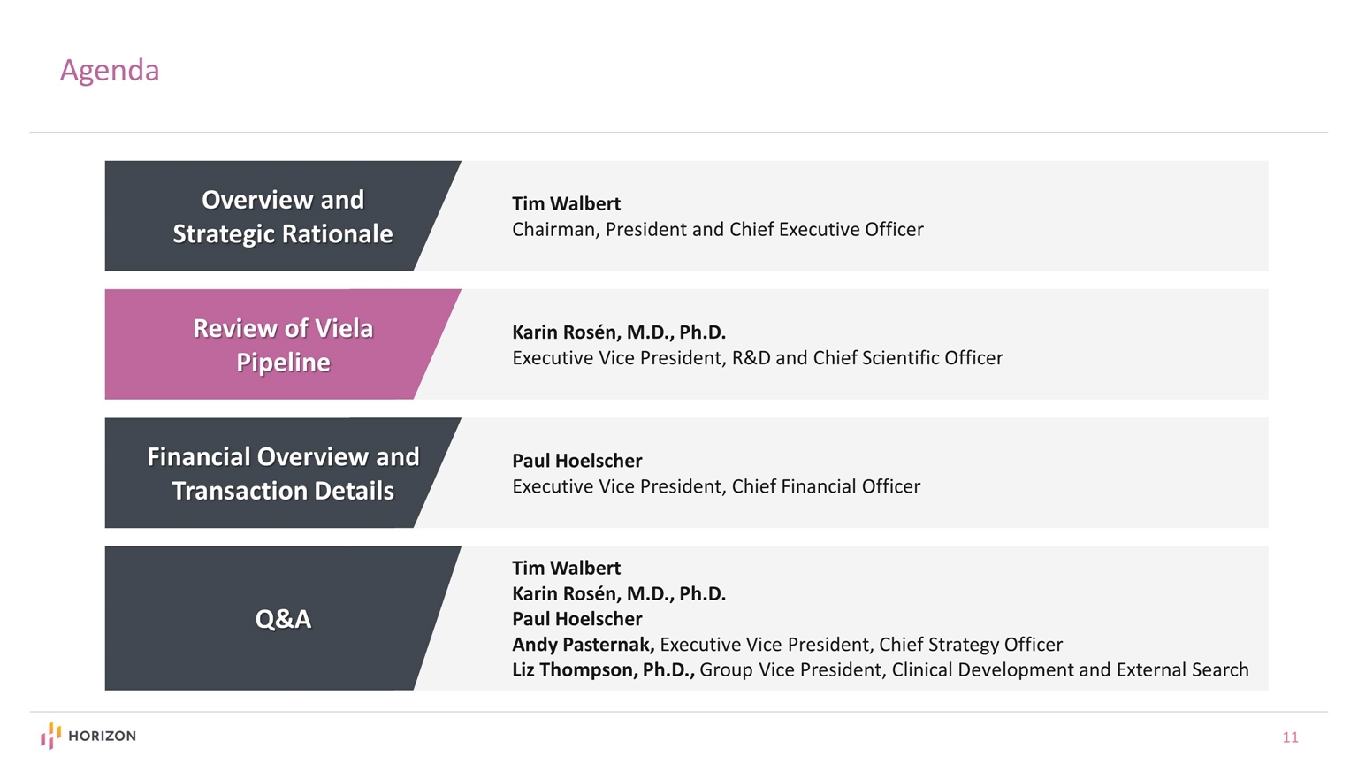Select the Overview and Strategic Rationale section

282,217
